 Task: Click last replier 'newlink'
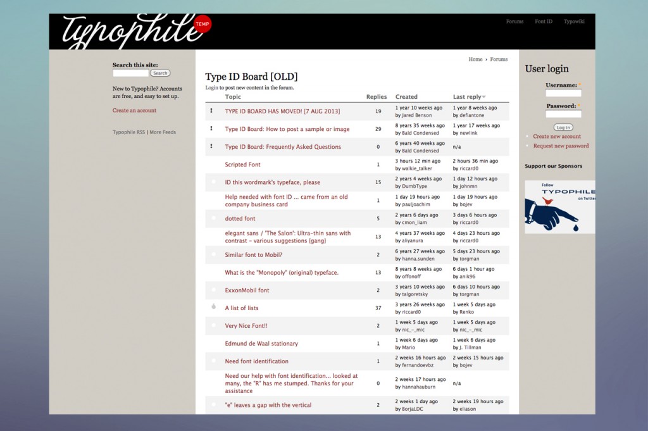pyautogui.click(x=468, y=133)
